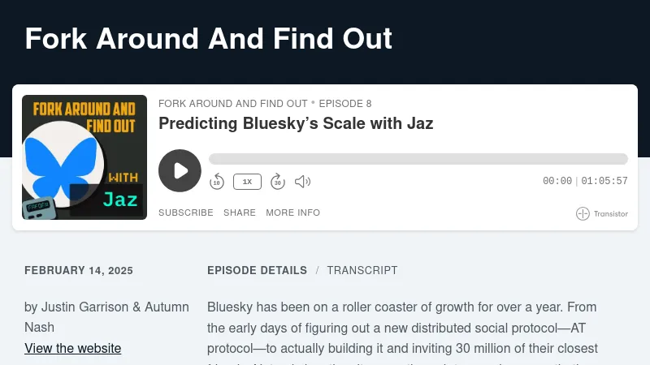Mute the player volume
This screenshot has width=650, height=365.
click(x=302, y=182)
